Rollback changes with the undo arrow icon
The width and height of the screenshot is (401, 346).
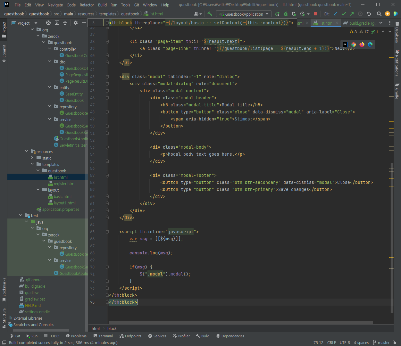click(x=369, y=14)
